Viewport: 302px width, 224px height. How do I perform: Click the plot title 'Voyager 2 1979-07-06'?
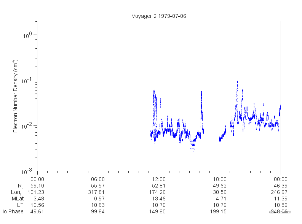point(159,16)
